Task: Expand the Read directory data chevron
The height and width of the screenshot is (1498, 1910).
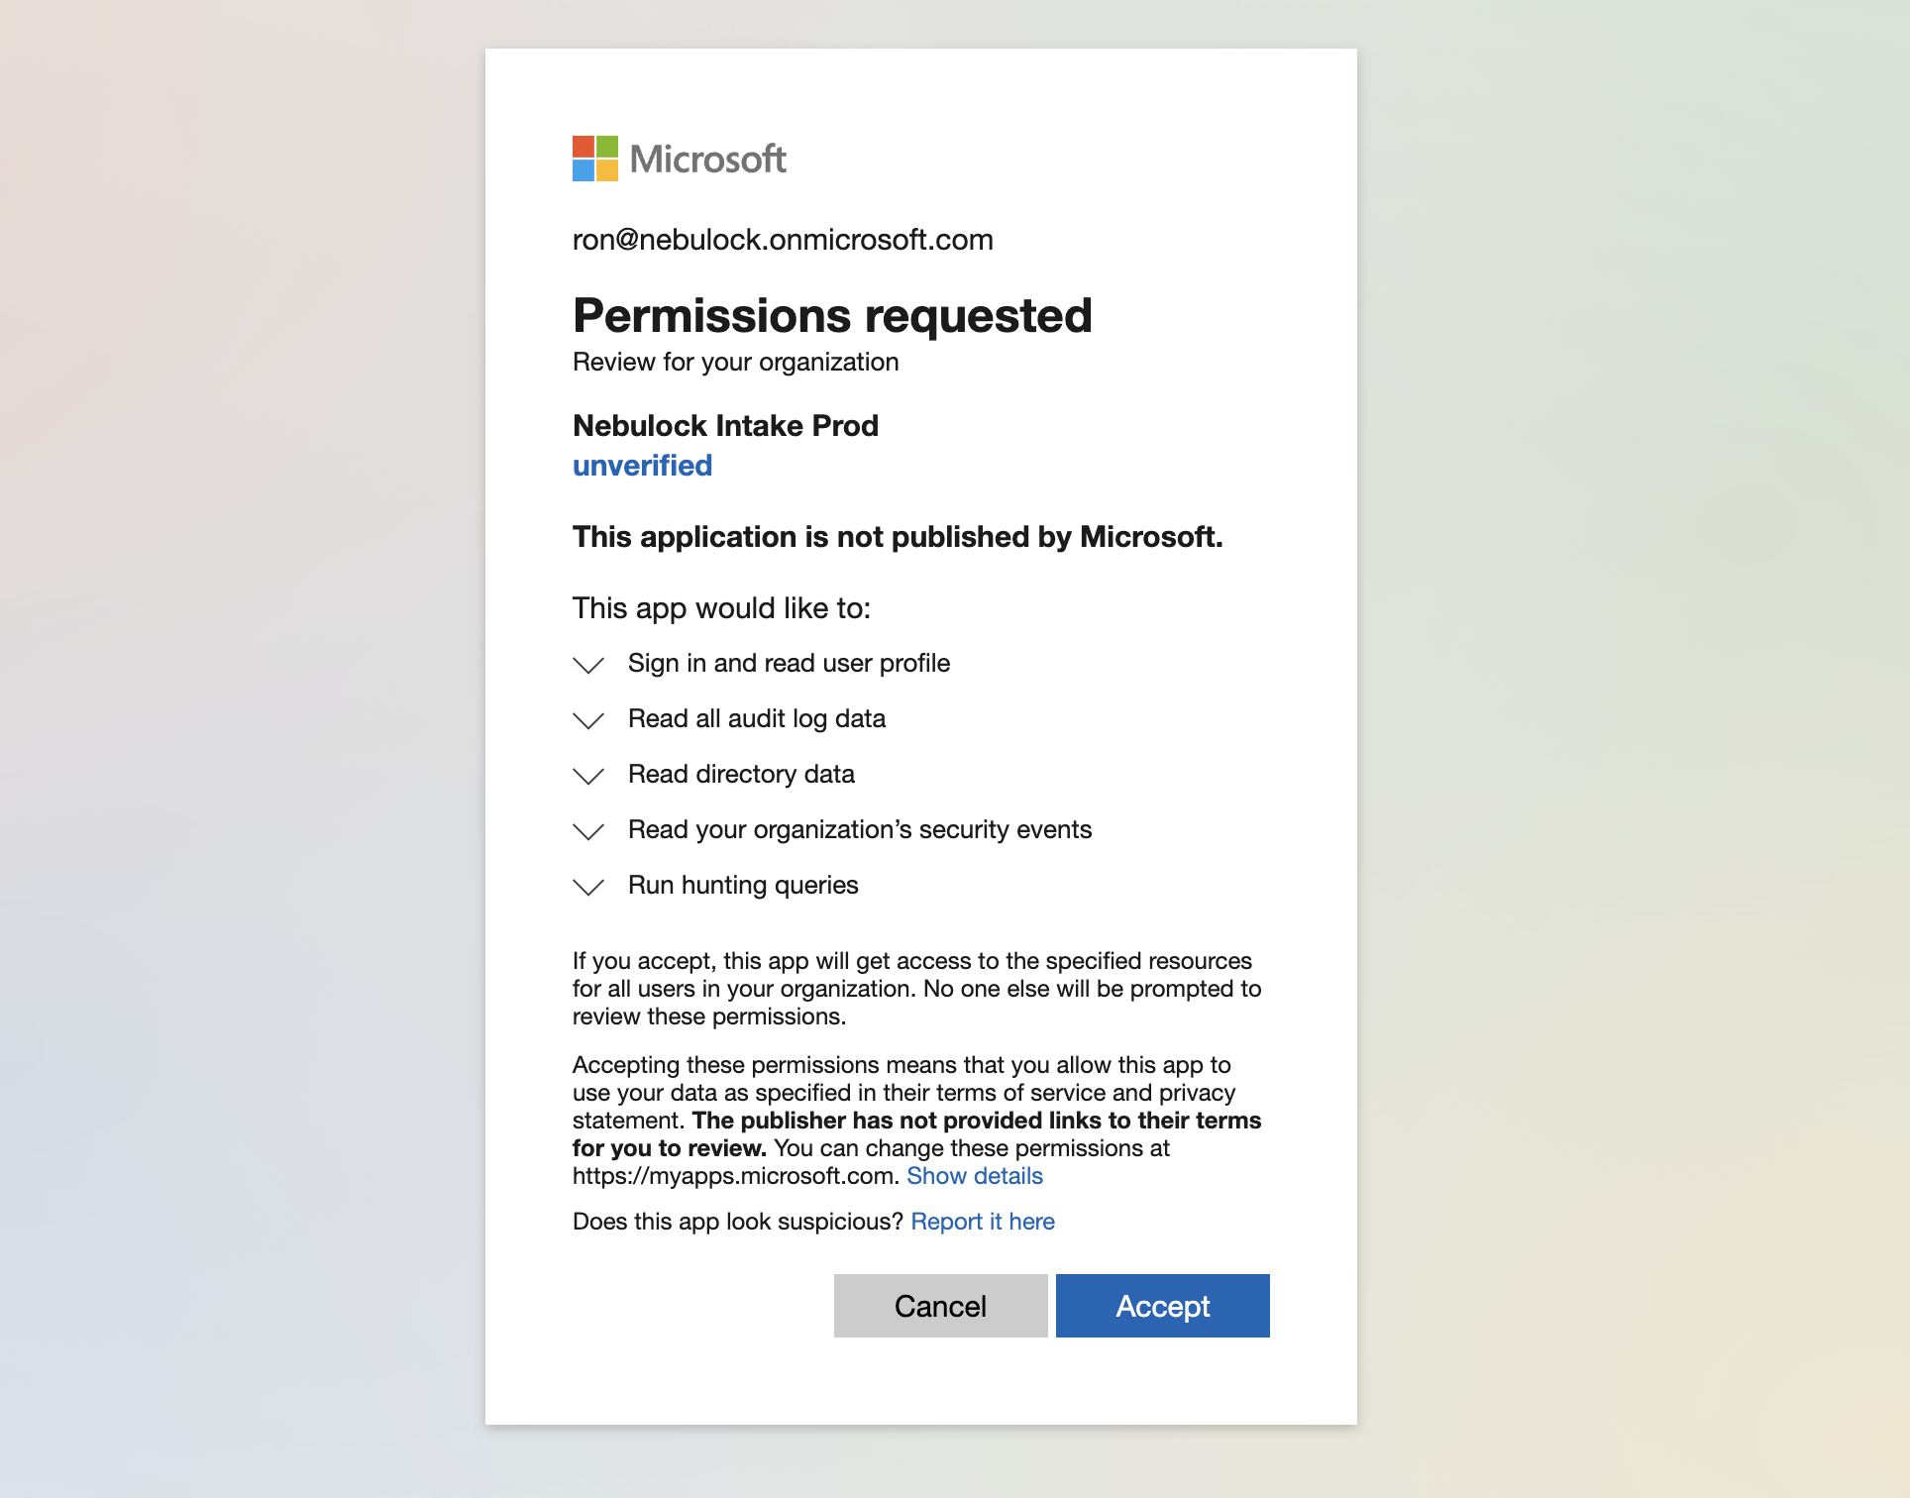Action: pos(588,776)
